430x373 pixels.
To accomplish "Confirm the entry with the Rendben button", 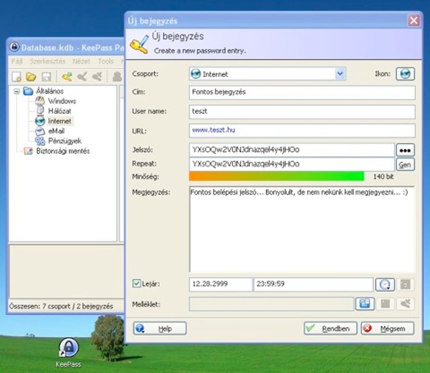I will (330, 328).
